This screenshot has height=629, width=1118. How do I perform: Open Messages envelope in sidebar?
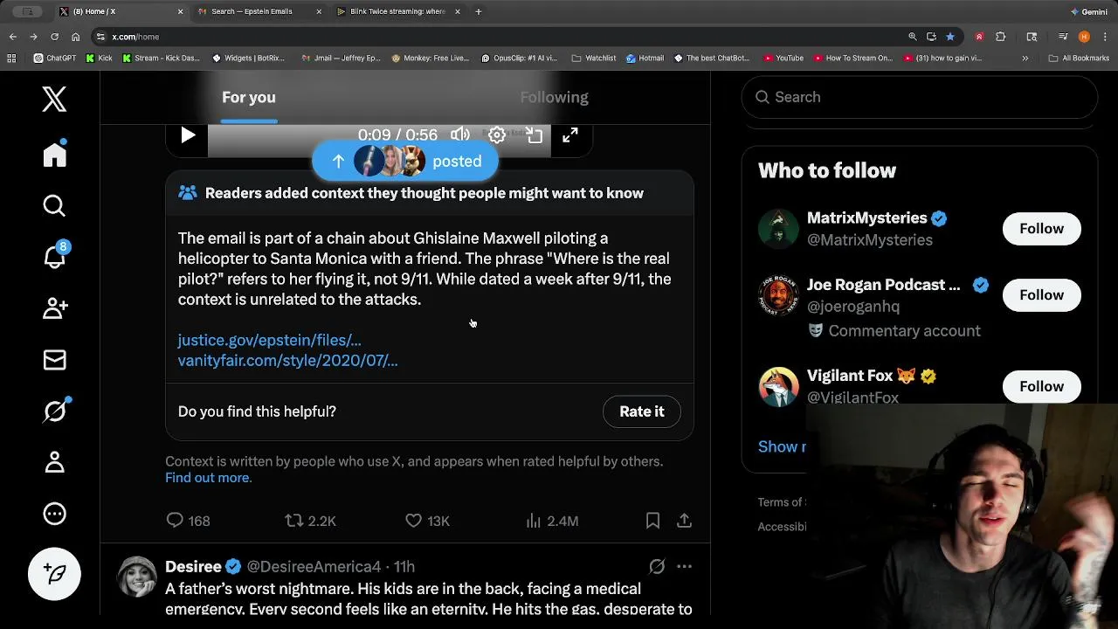54,360
